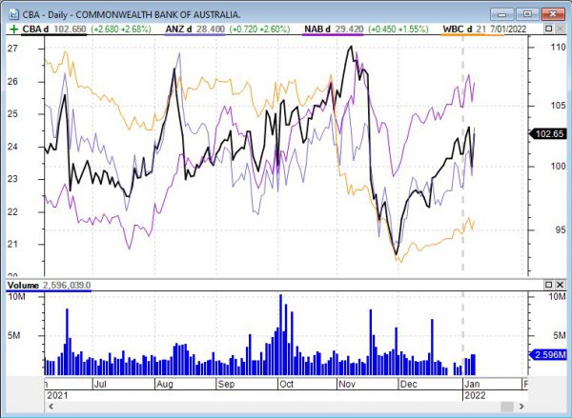
Task: Click the 2021 year label on timeline
Action: pyautogui.click(x=57, y=395)
